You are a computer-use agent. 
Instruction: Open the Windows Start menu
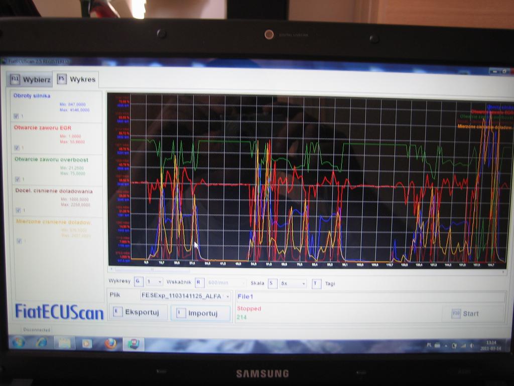point(19,343)
